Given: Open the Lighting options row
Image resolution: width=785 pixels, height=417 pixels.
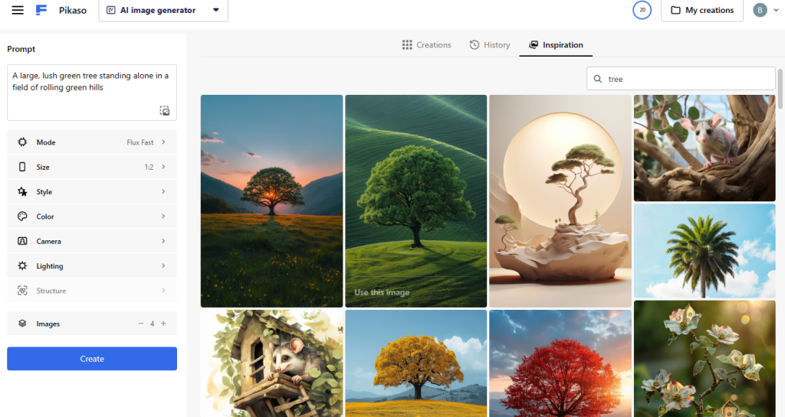Looking at the screenshot, I should [x=92, y=266].
